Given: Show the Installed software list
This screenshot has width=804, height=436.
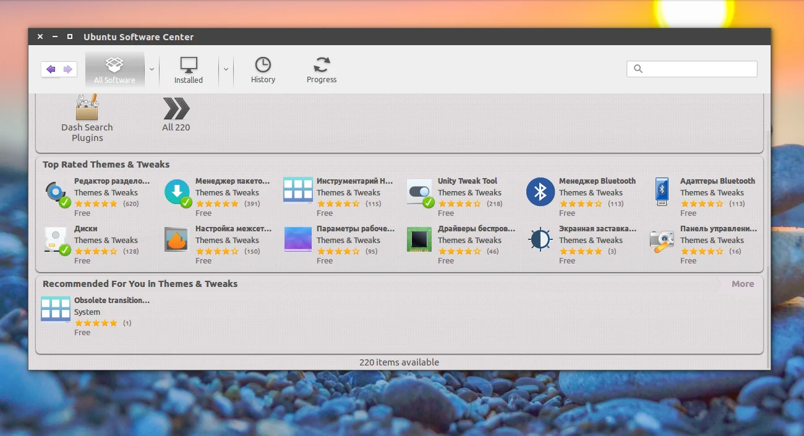Looking at the screenshot, I should (189, 69).
